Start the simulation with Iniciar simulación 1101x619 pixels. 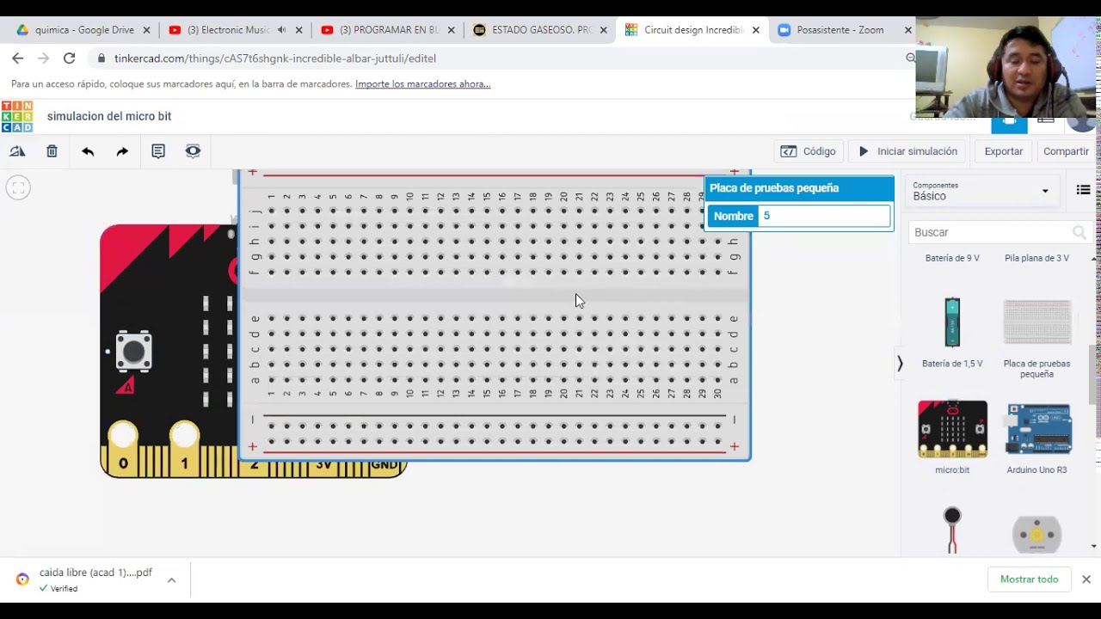(x=907, y=151)
